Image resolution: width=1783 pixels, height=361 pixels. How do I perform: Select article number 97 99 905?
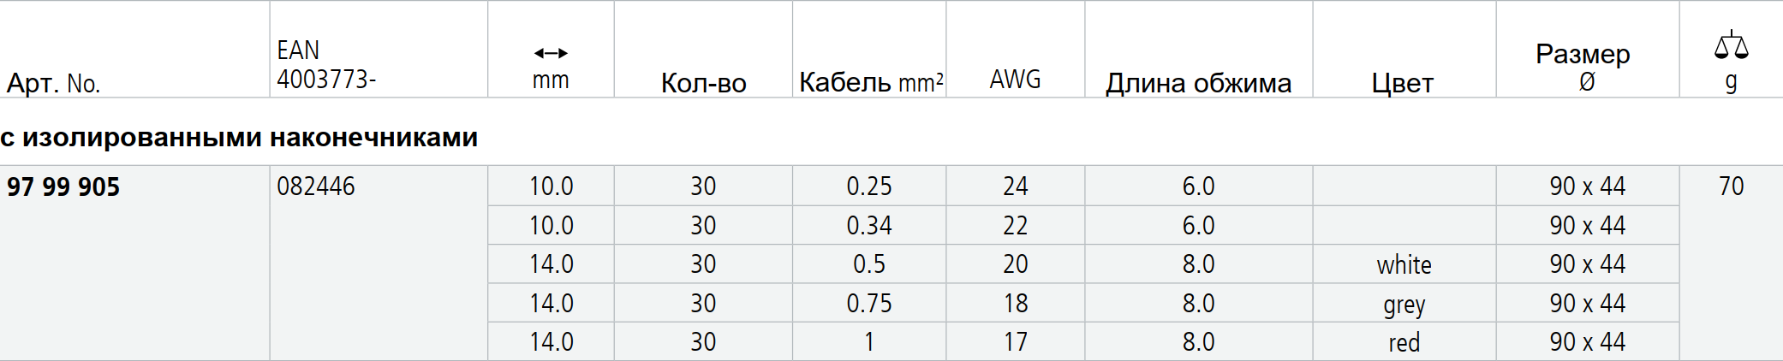pos(63,186)
